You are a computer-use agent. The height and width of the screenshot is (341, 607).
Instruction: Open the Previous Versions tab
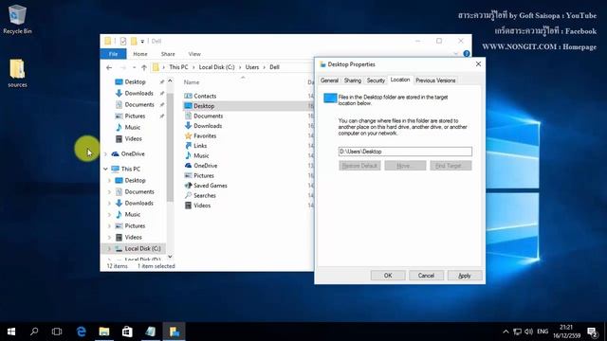(x=435, y=81)
